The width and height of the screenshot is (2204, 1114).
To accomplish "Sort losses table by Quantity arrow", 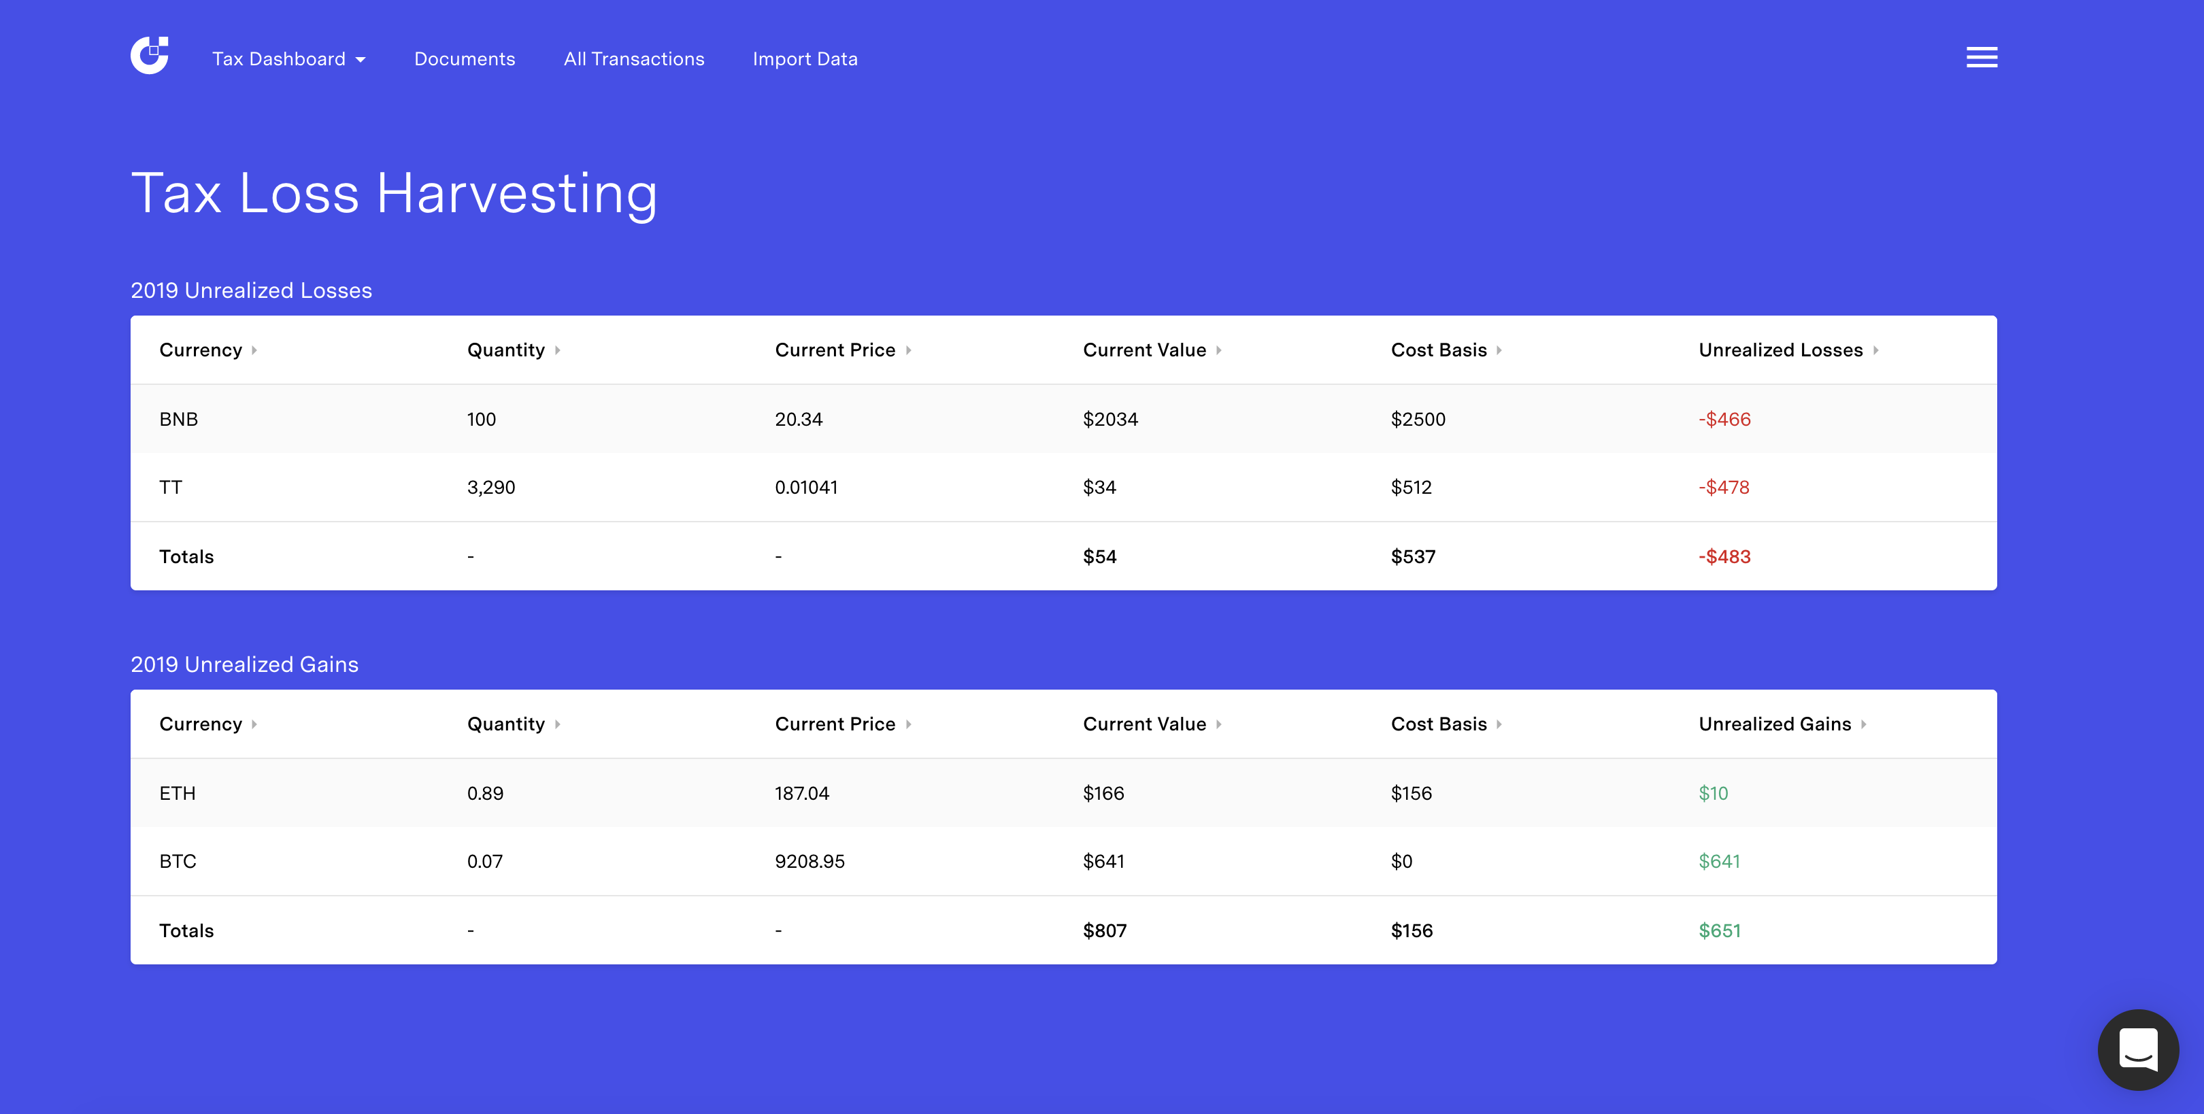I will click(x=557, y=351).
